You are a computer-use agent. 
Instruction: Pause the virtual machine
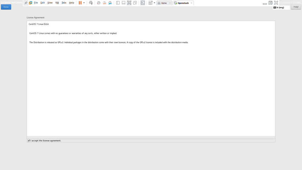click(x=80, y=3)
